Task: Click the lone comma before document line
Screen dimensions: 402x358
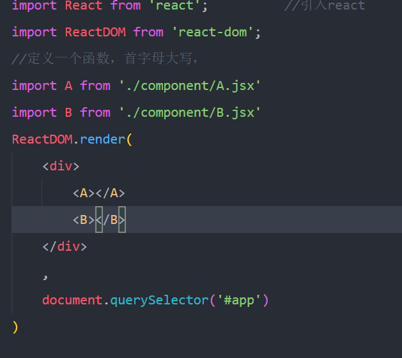Action: [45, 277]
